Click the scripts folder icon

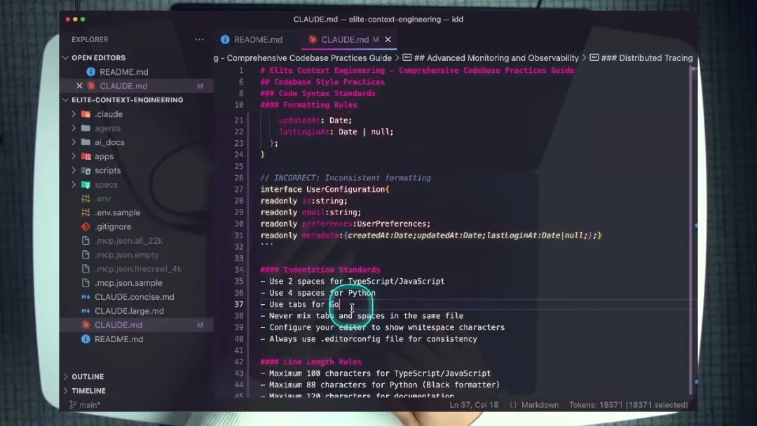[x=86, y=170]
